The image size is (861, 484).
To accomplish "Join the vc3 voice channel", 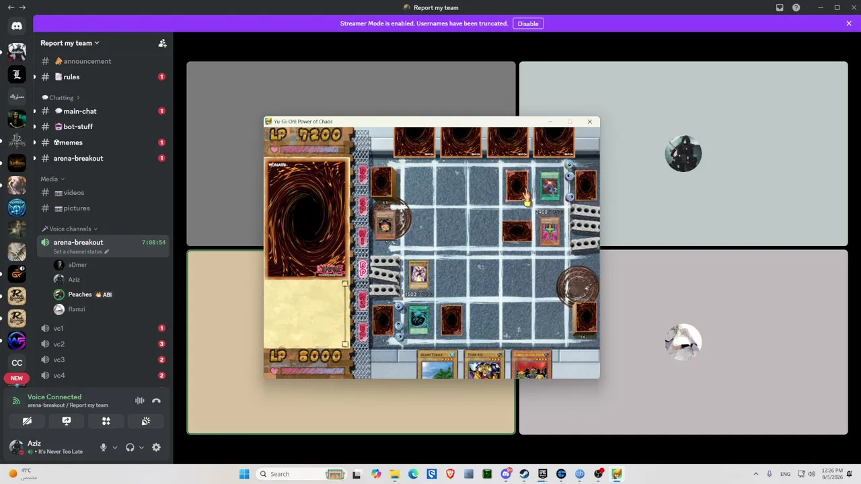I will (103, 360).
